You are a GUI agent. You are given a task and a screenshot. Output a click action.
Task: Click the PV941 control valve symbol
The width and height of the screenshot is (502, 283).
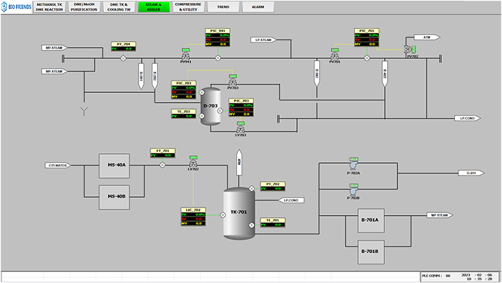point(186,56)
